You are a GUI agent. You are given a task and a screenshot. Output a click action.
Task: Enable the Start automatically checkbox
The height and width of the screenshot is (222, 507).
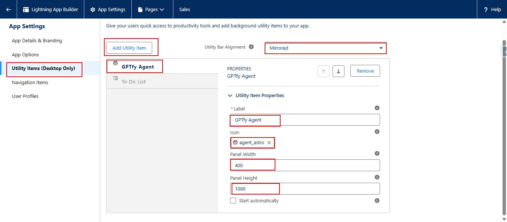click(233, 201)
